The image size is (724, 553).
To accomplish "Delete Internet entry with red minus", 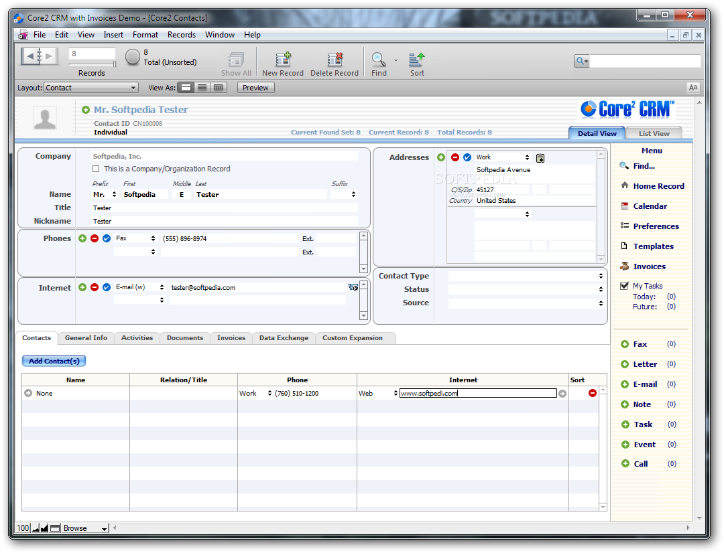I will pos(95,287).
